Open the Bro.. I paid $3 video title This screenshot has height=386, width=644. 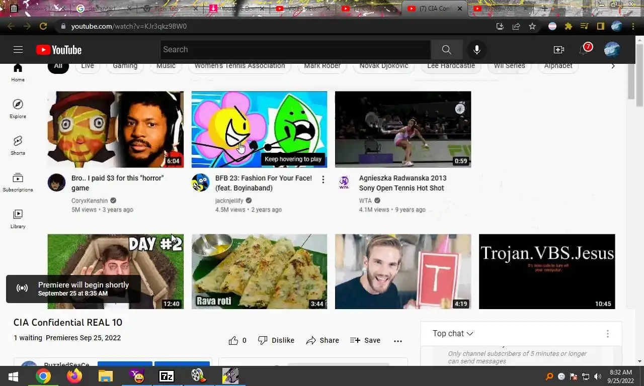[x=117, y=183]
